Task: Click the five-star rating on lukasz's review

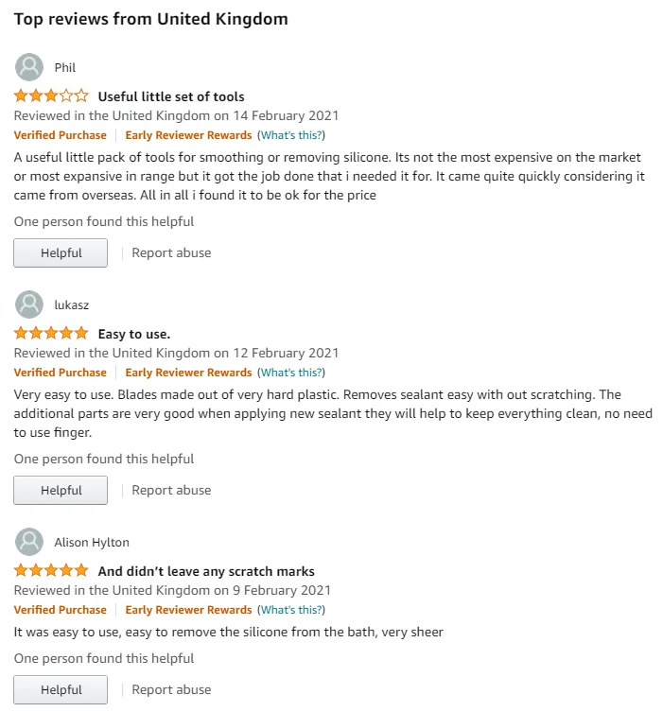Action: (51, 333)
